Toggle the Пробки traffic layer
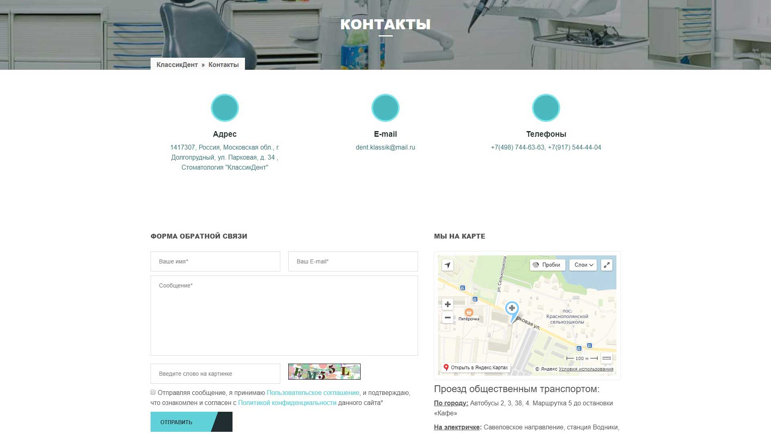This screenshot has height=433, width=771. tap(547, 265)
